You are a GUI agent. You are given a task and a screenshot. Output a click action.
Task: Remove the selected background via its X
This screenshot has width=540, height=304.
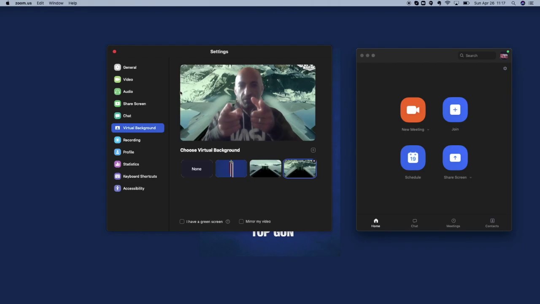click(x=314, y=161)
